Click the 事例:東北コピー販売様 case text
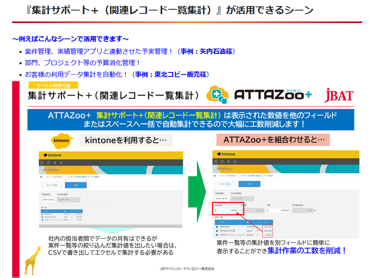 [171, 74]
